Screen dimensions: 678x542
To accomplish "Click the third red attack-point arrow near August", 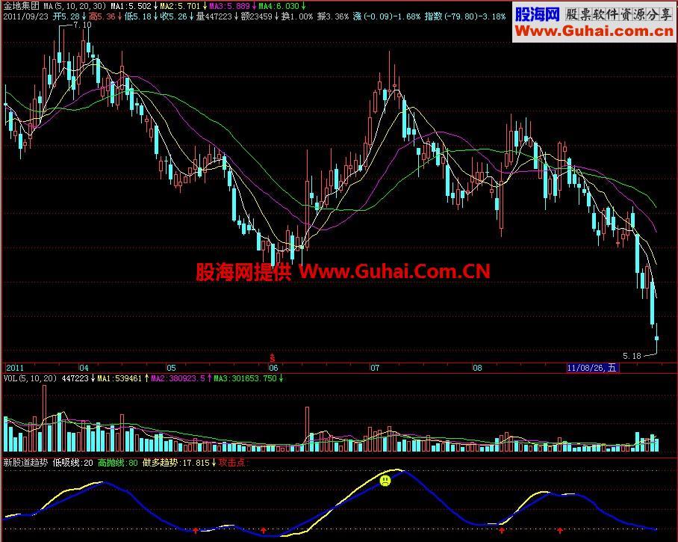I will tap(502, 530).
